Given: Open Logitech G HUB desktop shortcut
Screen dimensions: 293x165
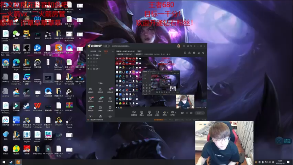Looking at the screenshot, I should tap(69, 94).
